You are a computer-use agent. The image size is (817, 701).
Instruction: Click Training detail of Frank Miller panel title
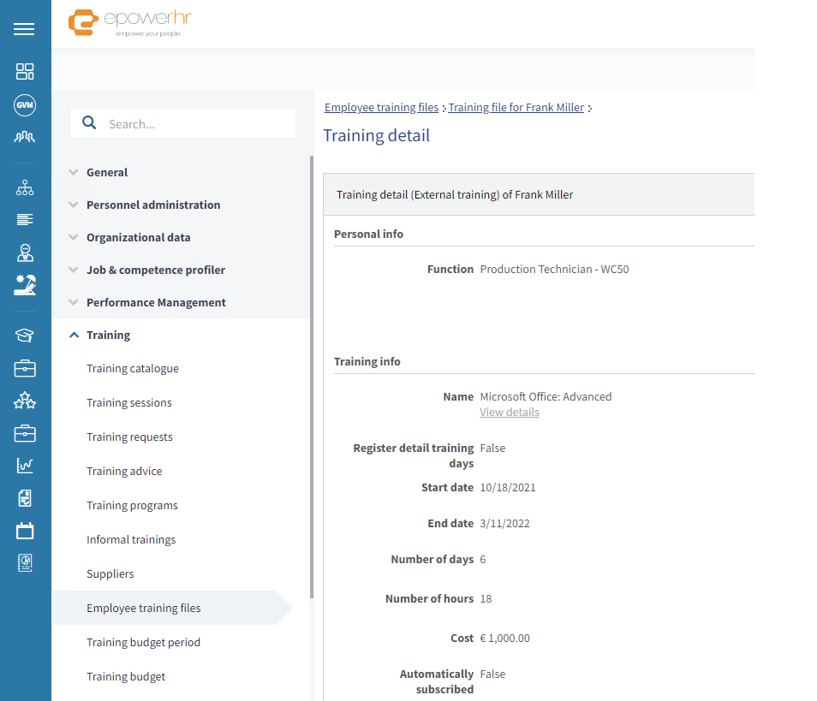455,195
